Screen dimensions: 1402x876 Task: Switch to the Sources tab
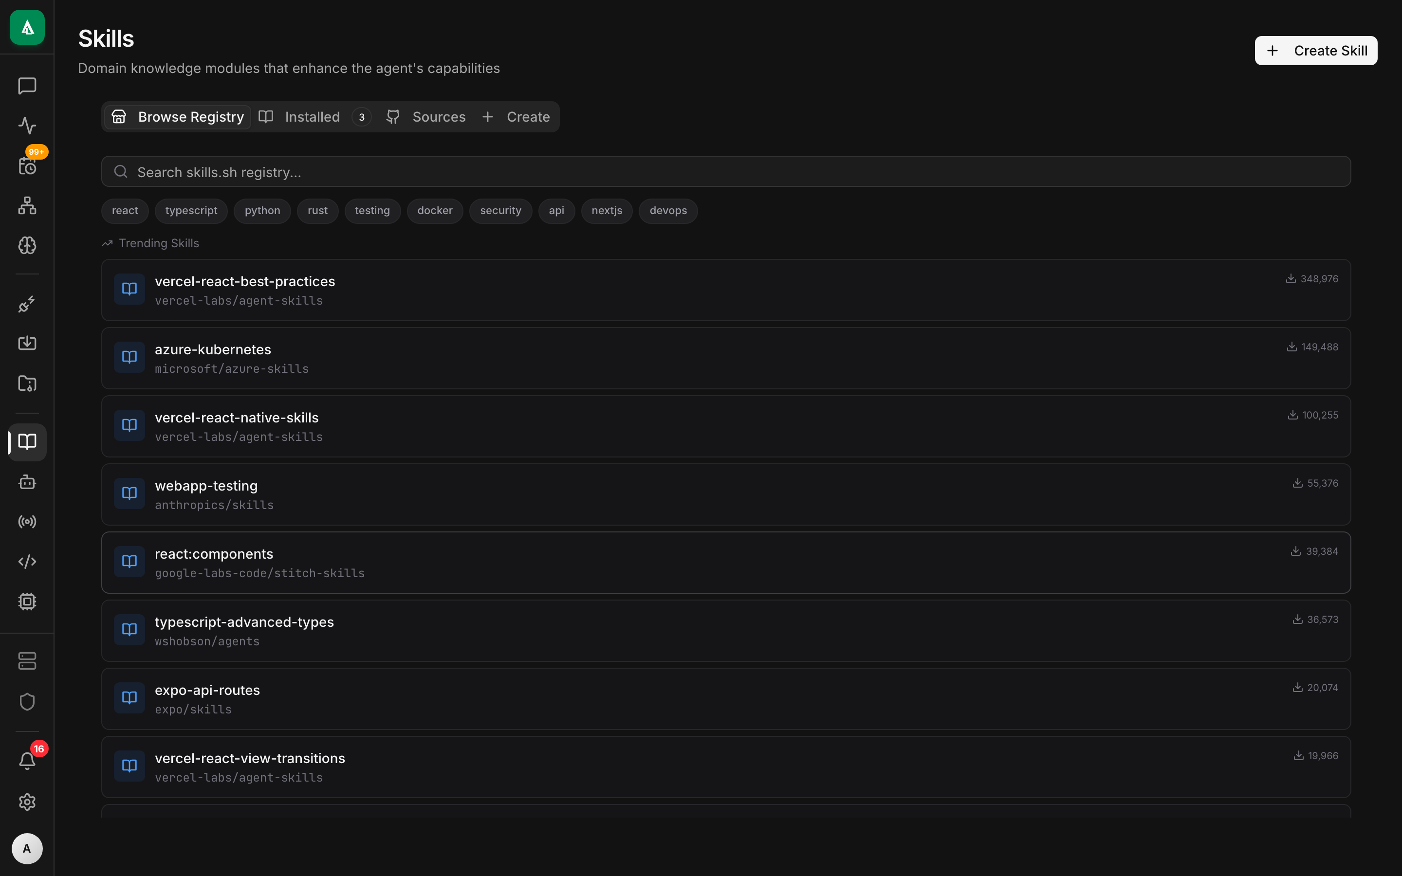click(439, 116)
